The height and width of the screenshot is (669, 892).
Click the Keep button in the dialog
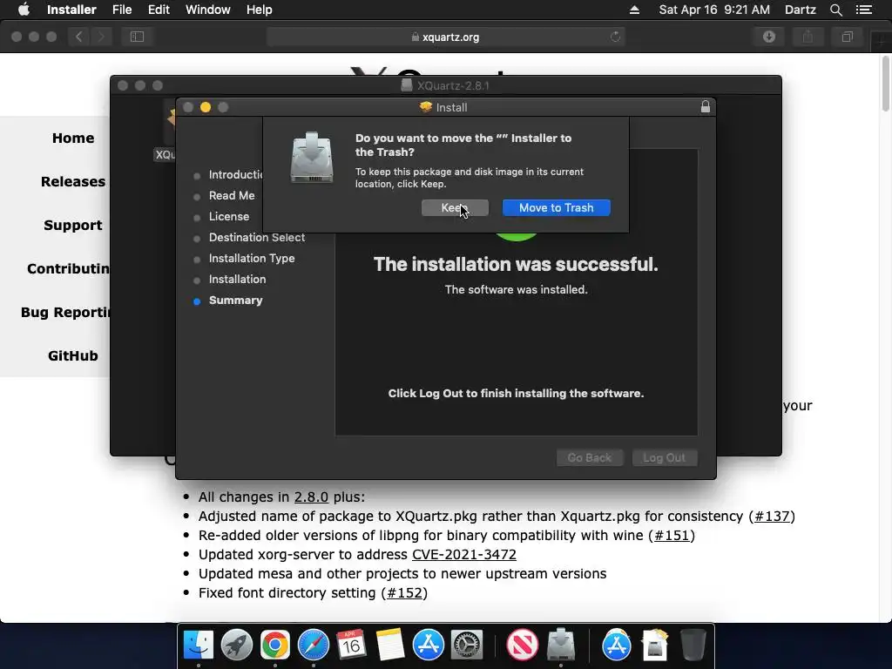pos(455,207)
